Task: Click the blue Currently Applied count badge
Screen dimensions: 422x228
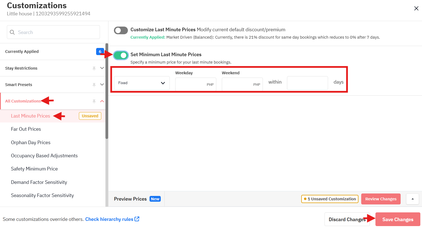Action: 100,52
